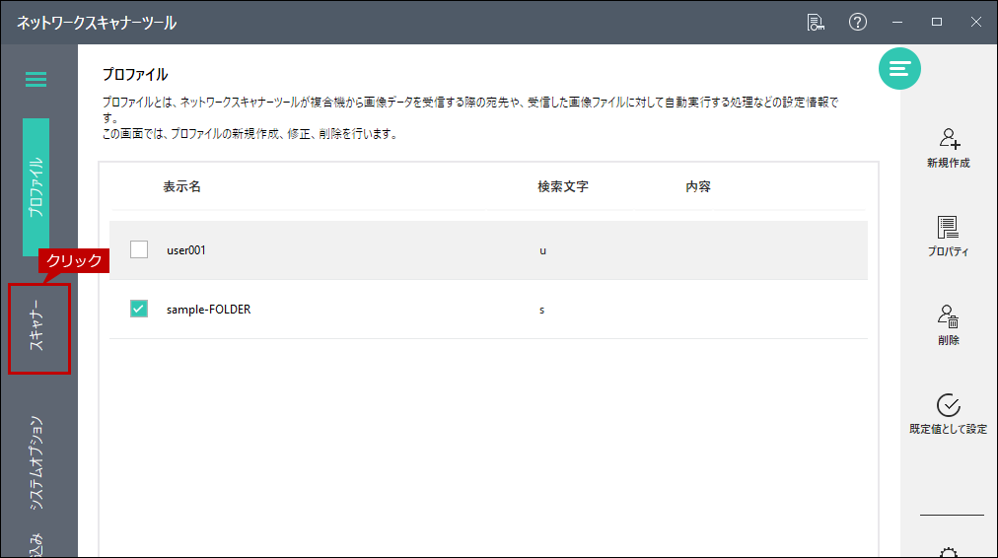998x558 pixels.
Task: Click the 内容 column header
Action: [x=698, y=186]
